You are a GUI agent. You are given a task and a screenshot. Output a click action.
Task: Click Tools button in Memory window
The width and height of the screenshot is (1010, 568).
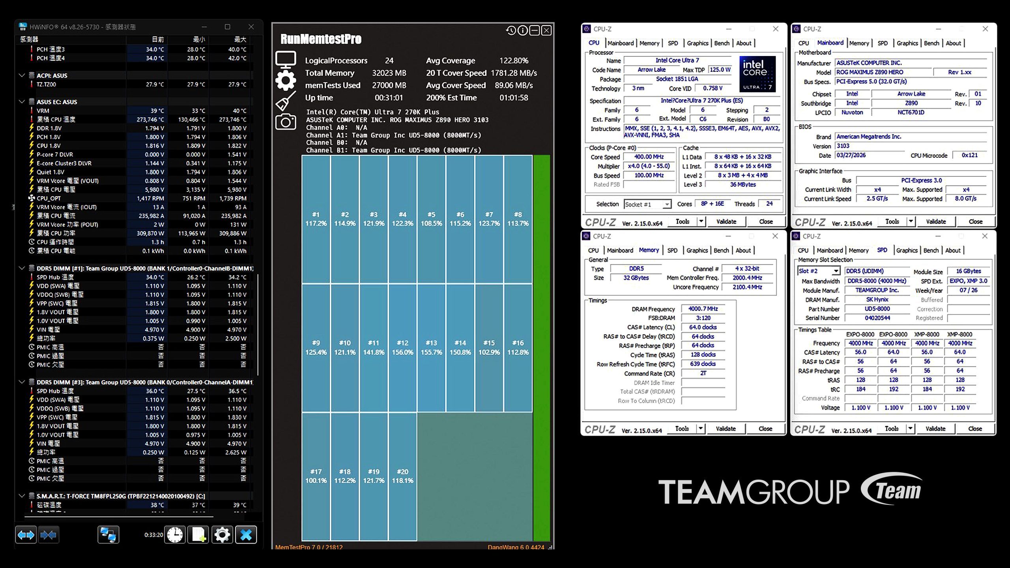coord(682,429)
